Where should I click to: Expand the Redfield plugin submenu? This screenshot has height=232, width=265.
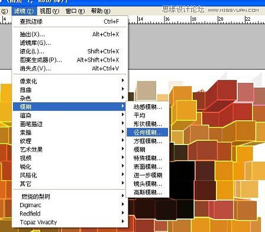point(70,214)
